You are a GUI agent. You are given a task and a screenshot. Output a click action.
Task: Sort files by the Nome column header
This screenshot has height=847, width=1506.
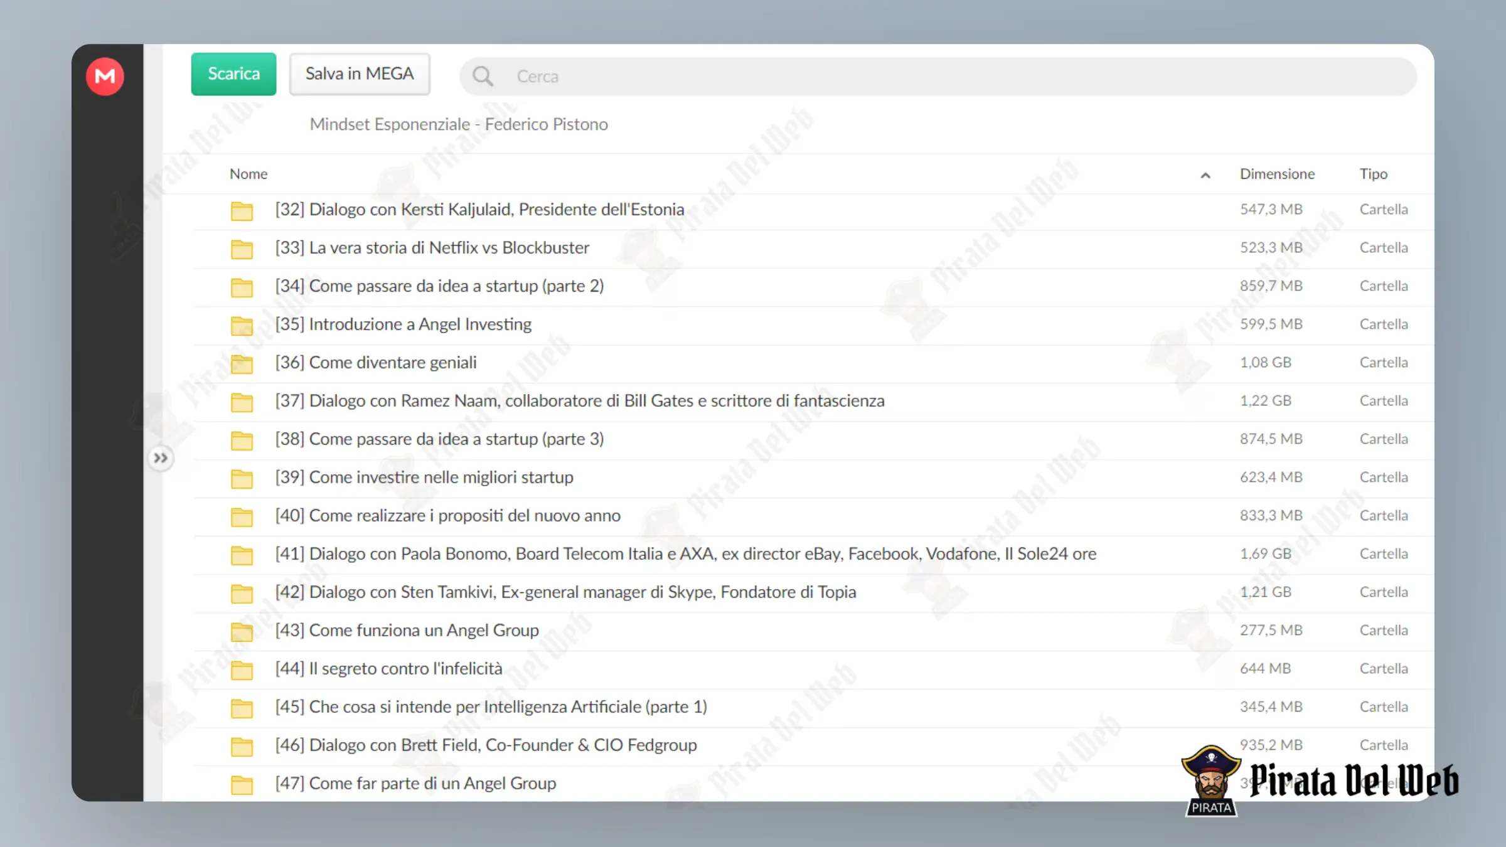(x=248, y=174)
